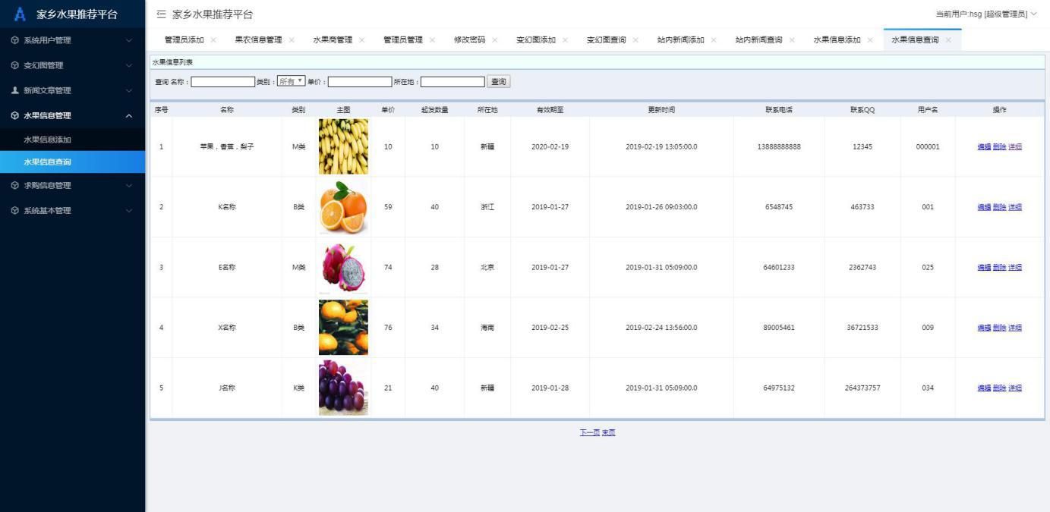The width and height of the screenshot is (1050, 512).
Task: Switch to the 修改密码 tab
Action: [469, 40]
